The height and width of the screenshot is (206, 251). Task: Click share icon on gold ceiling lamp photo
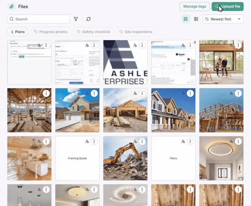[87, 190]
